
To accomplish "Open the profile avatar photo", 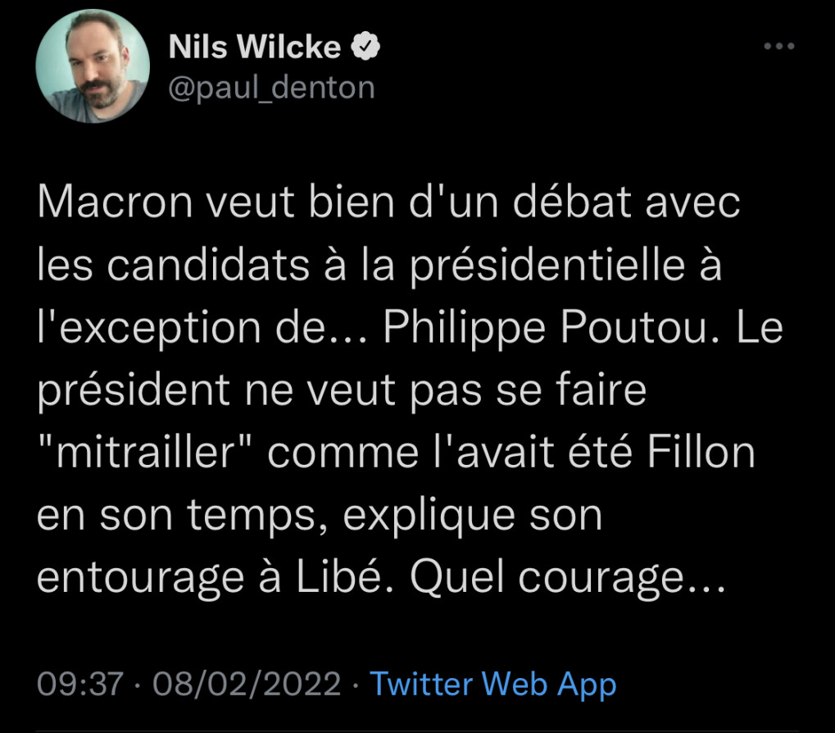I will [x=93, y=67].
